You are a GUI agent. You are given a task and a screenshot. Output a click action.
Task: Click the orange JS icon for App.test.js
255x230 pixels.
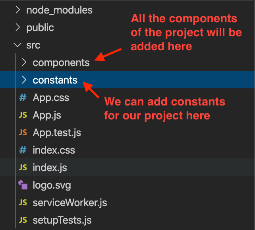23,133
